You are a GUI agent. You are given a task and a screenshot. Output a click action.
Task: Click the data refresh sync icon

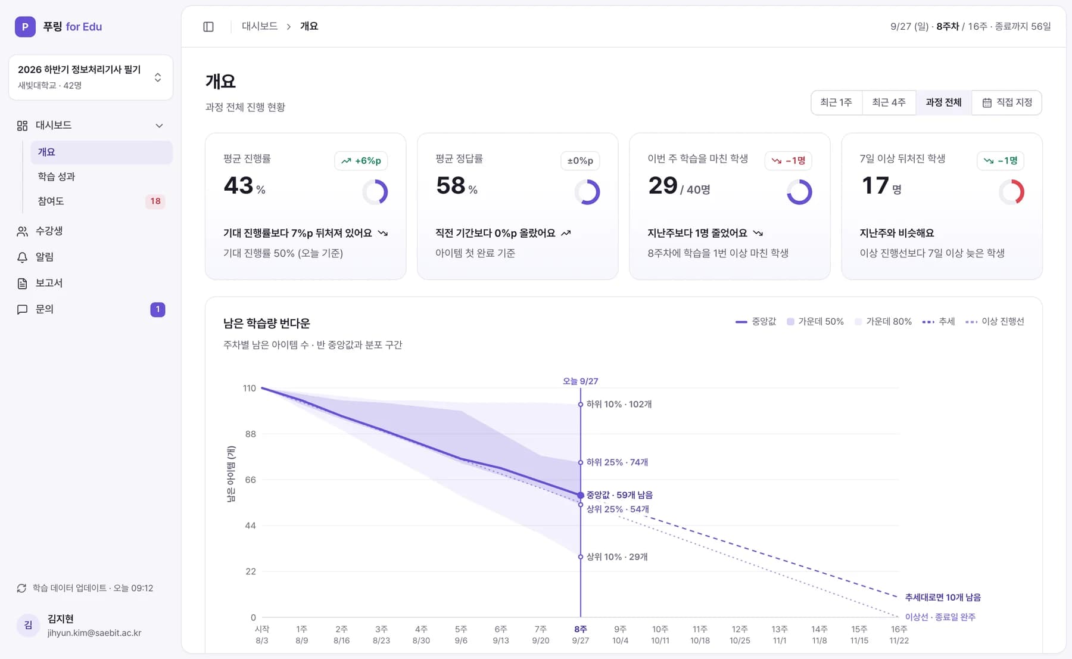click(x=21, y=588)
